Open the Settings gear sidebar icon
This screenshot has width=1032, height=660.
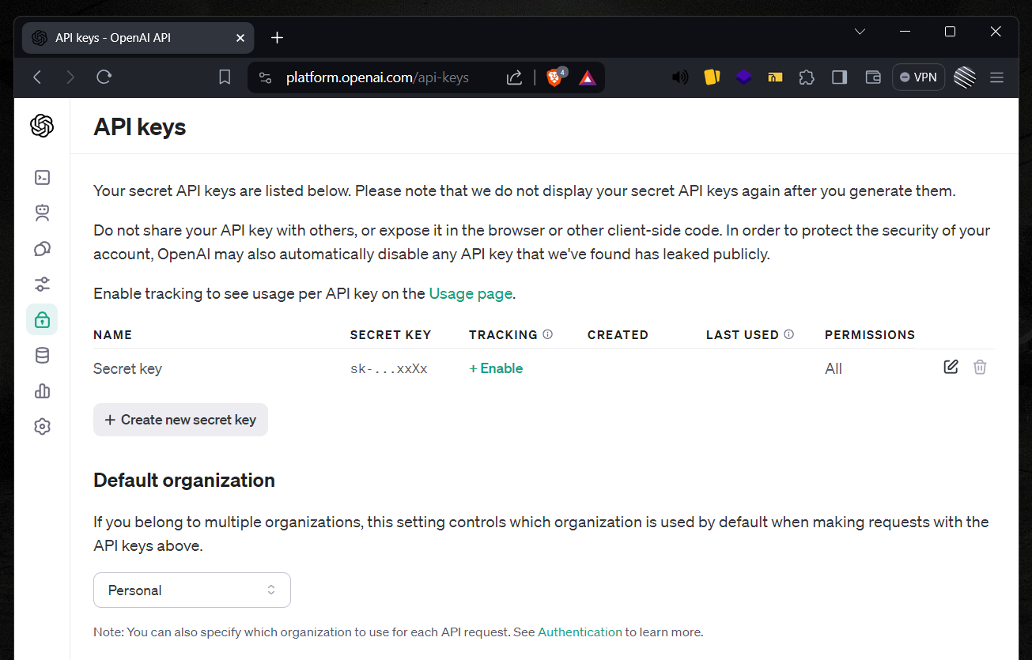coord(43,427)
